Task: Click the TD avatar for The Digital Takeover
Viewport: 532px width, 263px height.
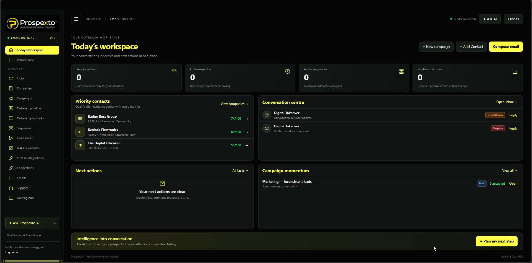Action: tap(80, 145)
